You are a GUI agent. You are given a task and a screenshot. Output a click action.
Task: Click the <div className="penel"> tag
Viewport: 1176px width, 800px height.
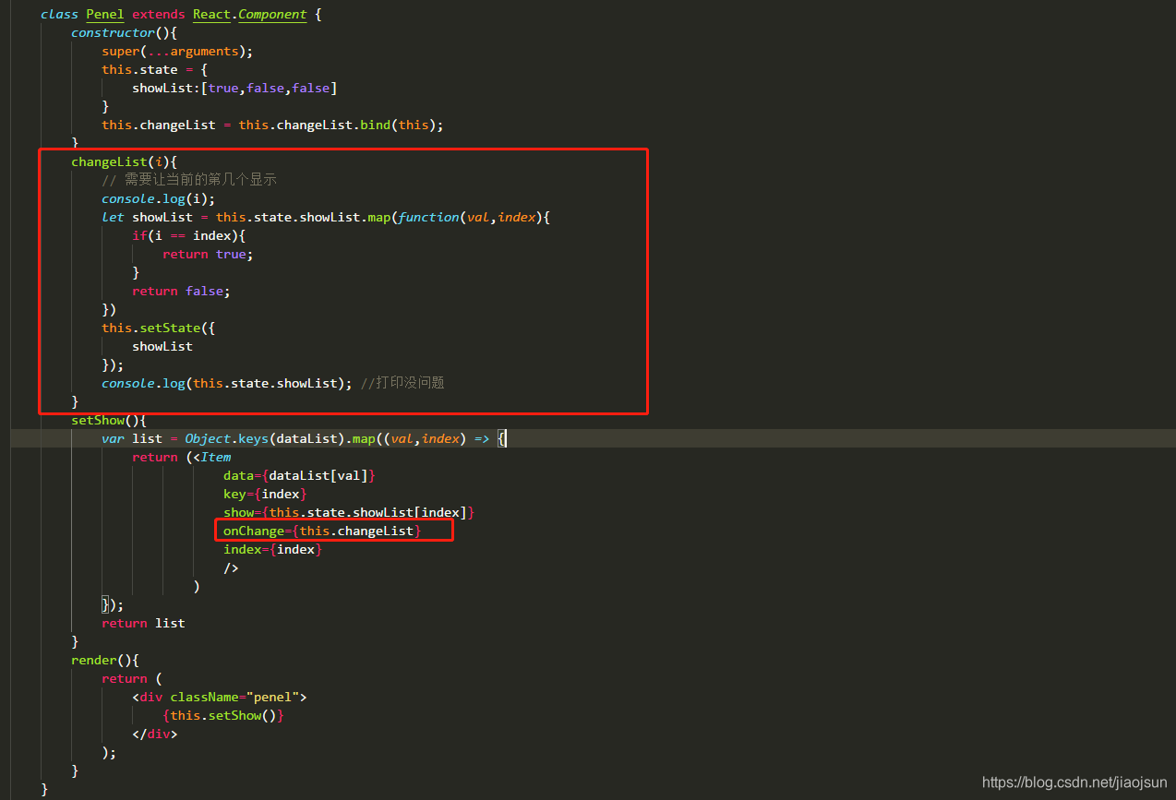pos(220,698)
